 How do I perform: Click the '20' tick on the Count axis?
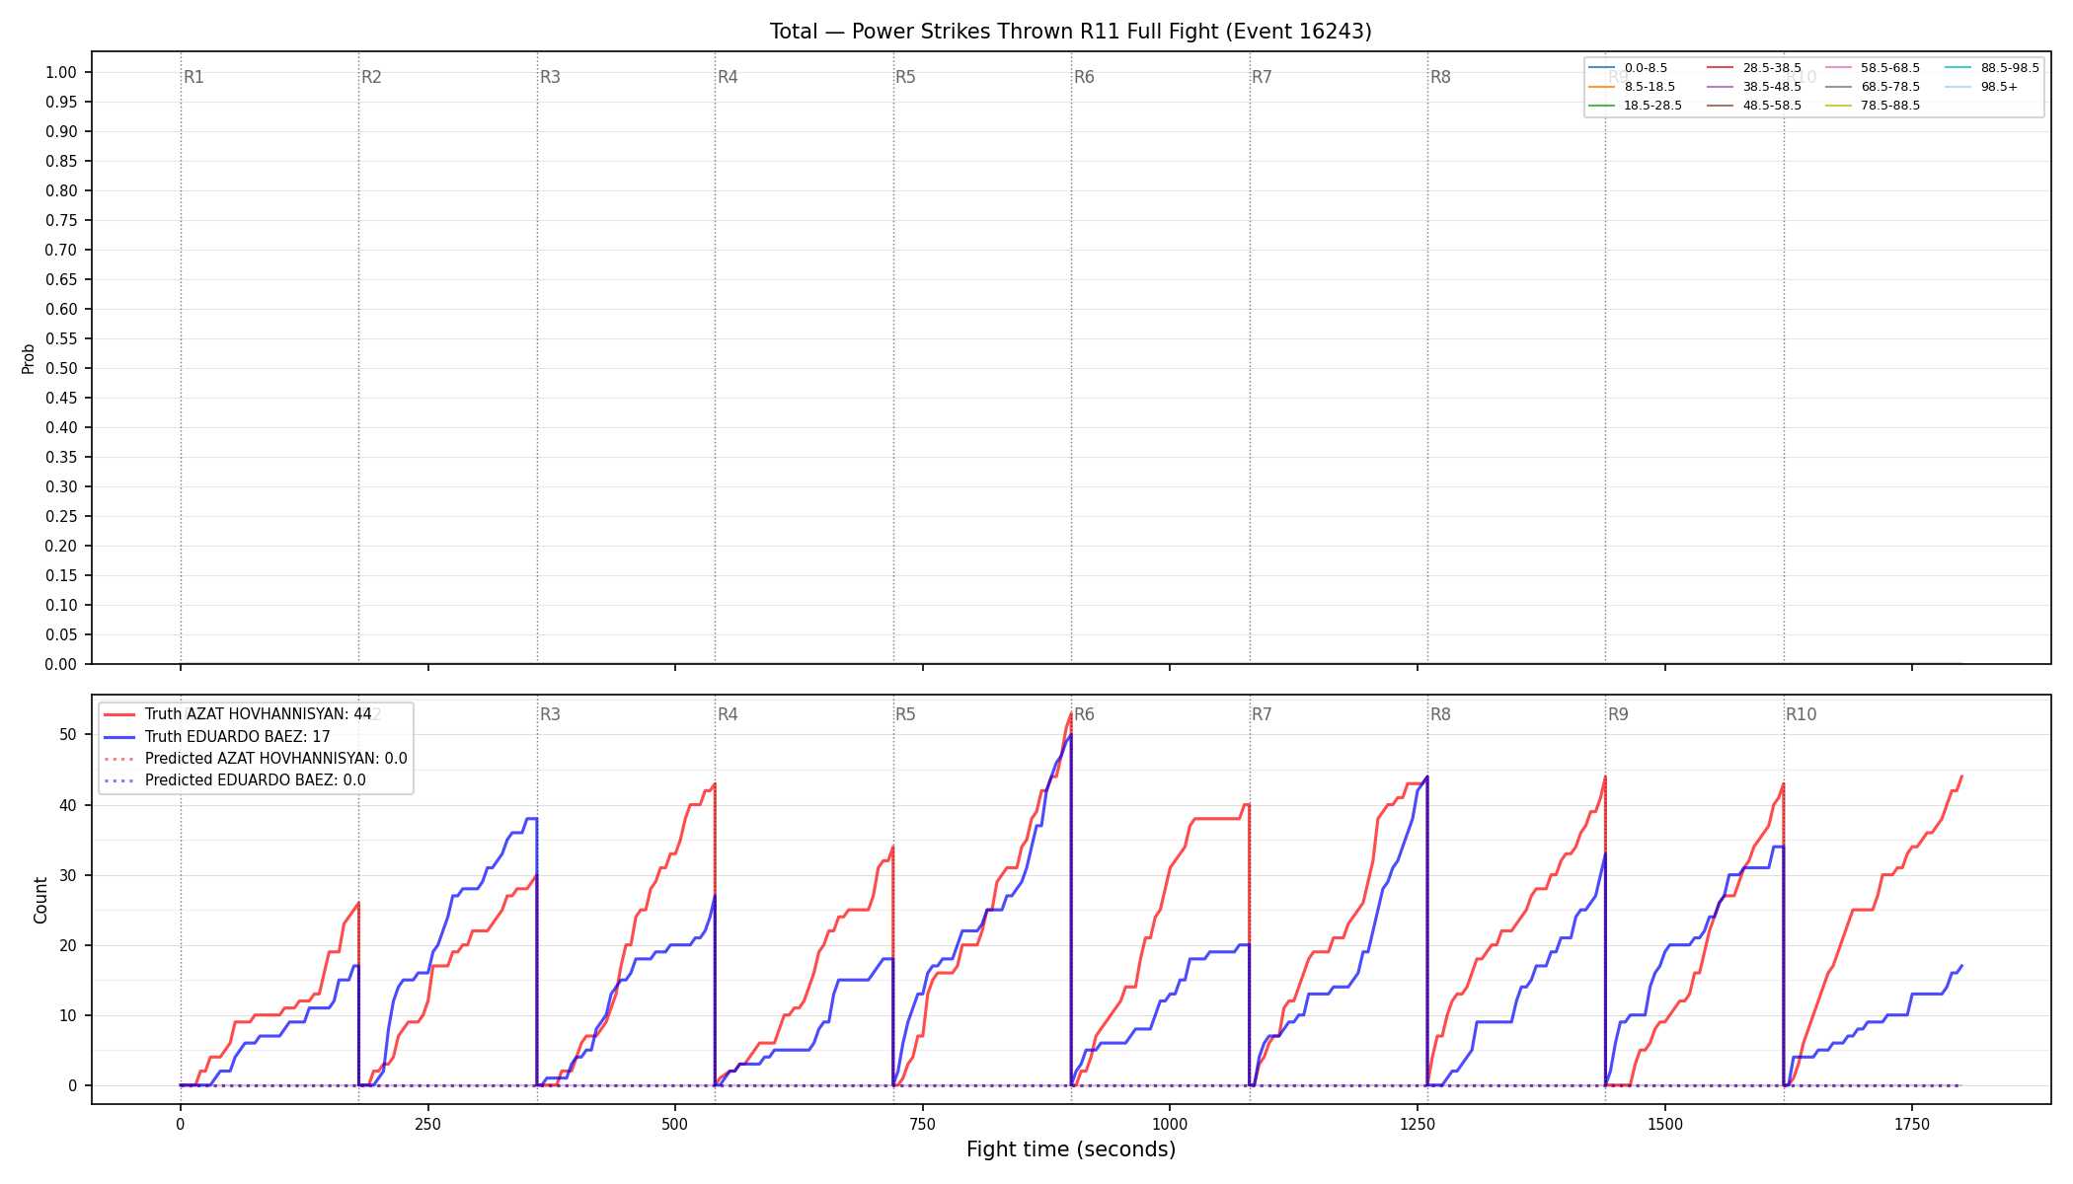pyautogui.click(x=67, y=945)
